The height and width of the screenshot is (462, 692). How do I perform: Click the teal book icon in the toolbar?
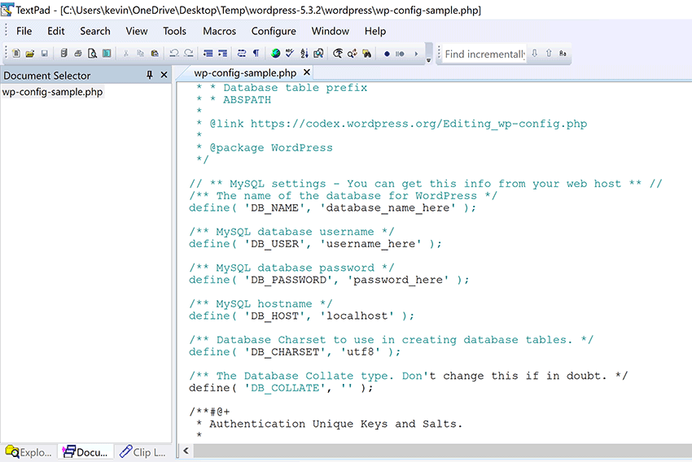(107, 54)
